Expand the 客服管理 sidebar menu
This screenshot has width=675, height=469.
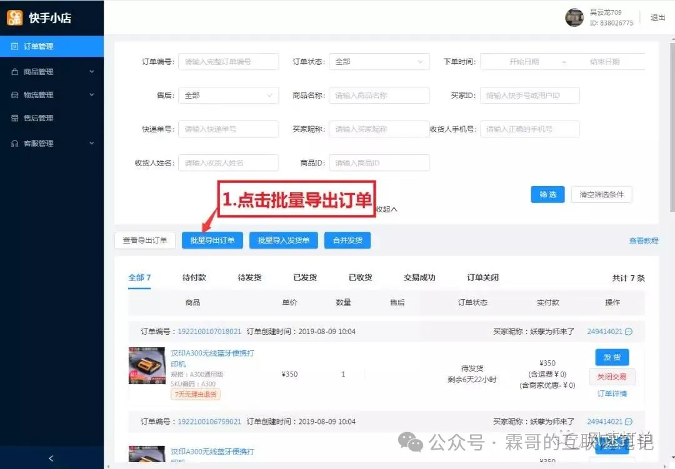tap(91, 144)
